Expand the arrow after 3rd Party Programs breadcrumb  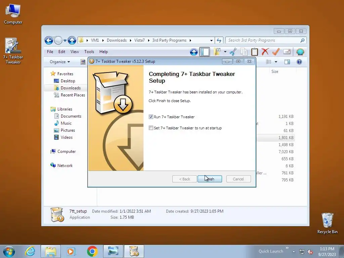point(190,40)
